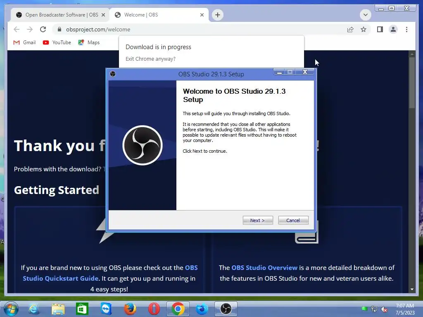Click the OBS logo in setup title bar
Viewport: 423px width, 317px height.
113,74
